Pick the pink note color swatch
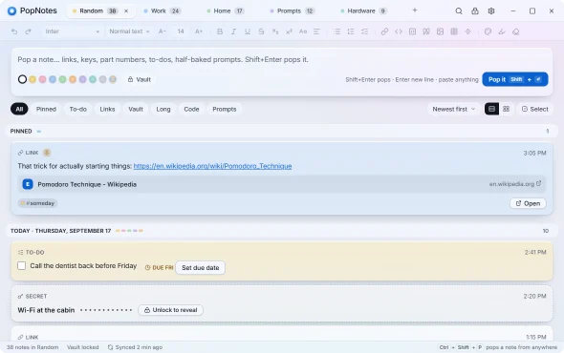Image resolution: width=564 pixels, height=353 pixels. [x=42, y=79]
